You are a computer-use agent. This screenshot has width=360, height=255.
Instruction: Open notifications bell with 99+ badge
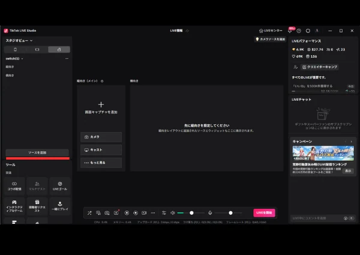290,31
